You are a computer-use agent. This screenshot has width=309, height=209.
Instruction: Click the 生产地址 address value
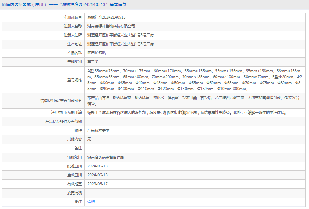[120, 44]
